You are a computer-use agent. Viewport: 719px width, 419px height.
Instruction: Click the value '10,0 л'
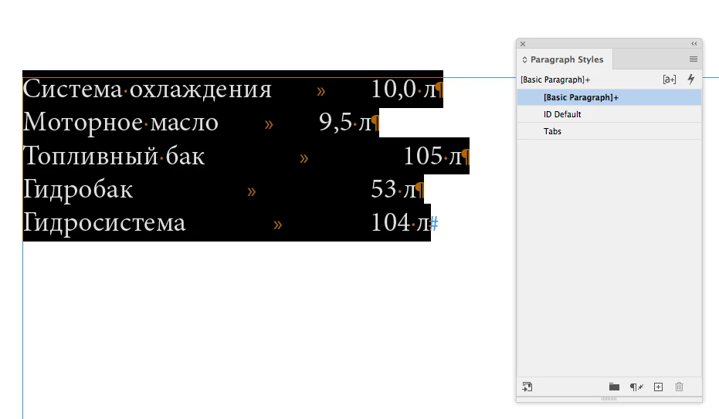click(x=403, y=89)
